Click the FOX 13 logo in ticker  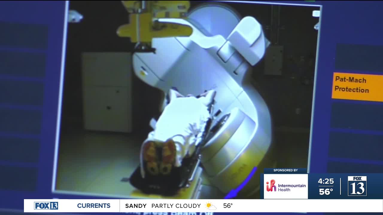click(46, 206)
